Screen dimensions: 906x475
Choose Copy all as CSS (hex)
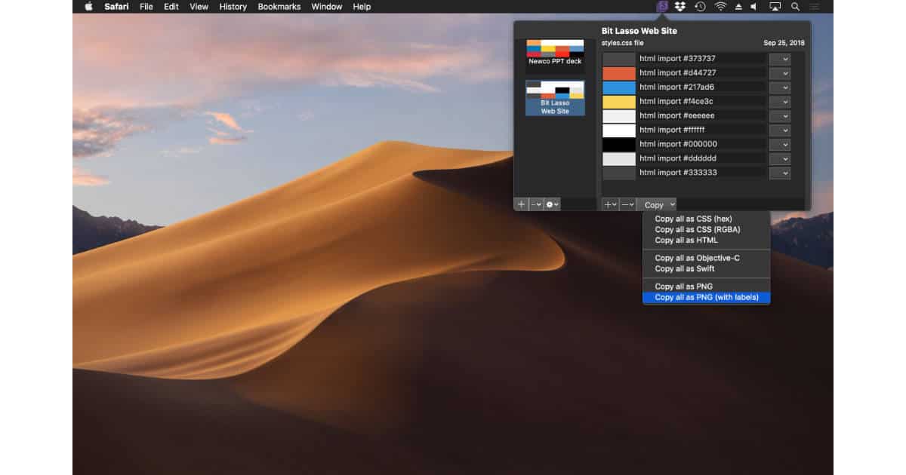pyautogui.click(x=706, y=219)
